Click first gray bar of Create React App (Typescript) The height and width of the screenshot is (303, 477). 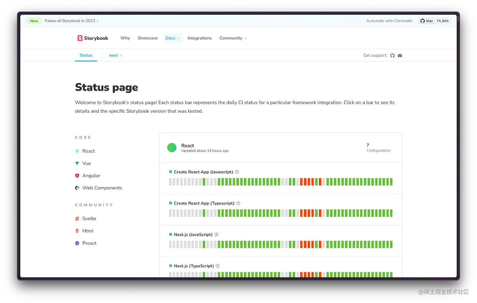[170, 213]
